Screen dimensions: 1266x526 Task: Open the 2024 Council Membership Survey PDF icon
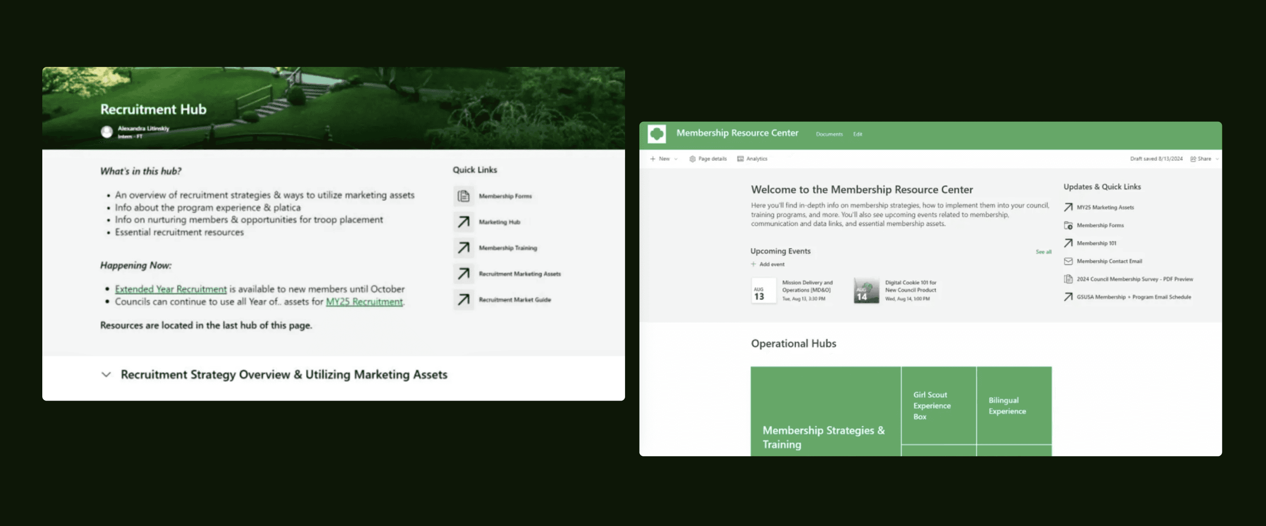pos(1068,279)
